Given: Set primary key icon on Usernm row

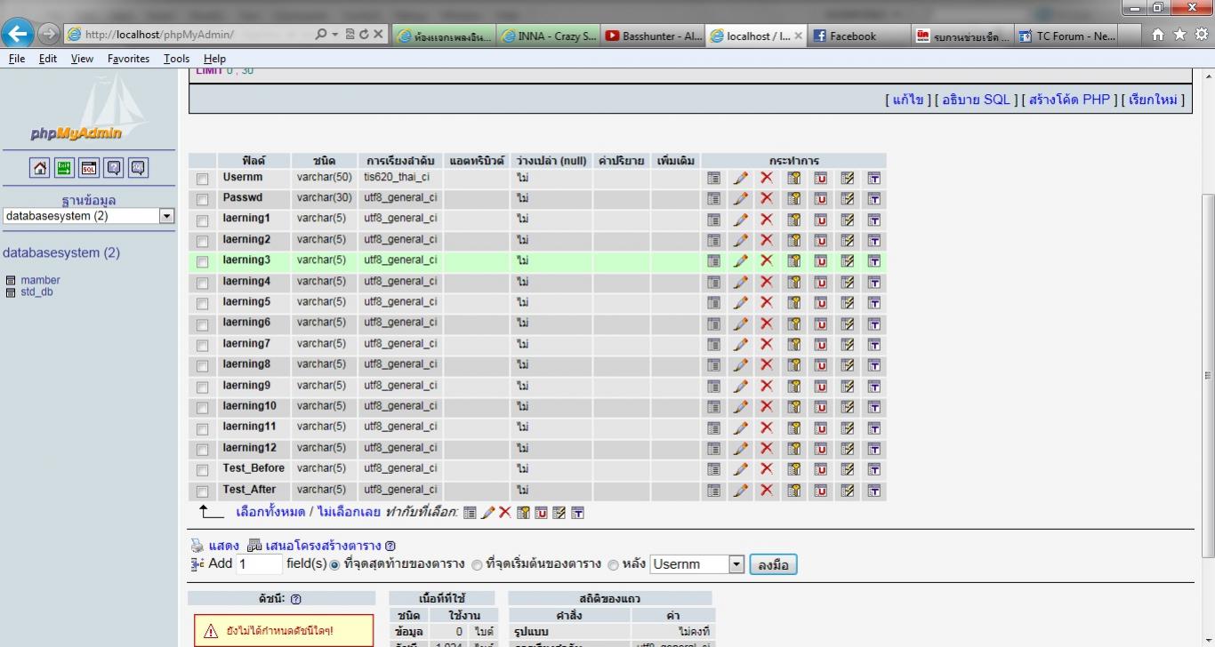Looking at the screenshot, I should (x=793, y=178).
